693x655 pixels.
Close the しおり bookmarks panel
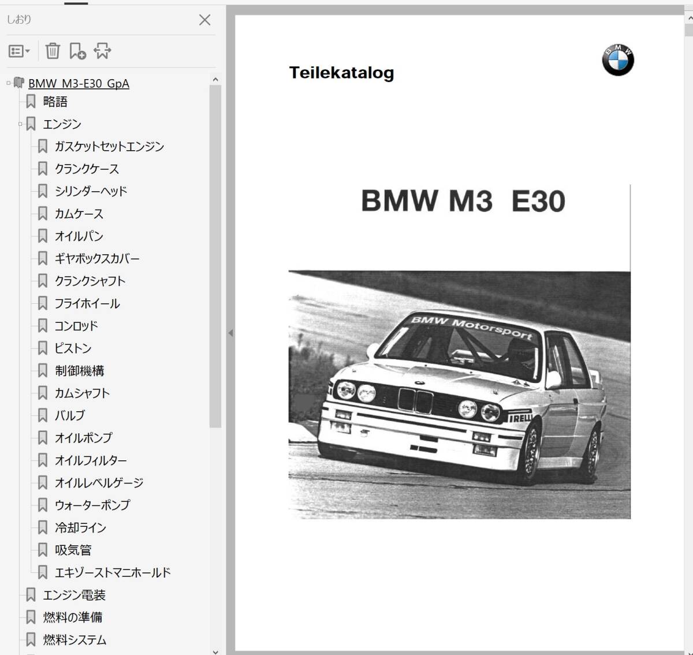pyautogui.click(x=204, y=20)
